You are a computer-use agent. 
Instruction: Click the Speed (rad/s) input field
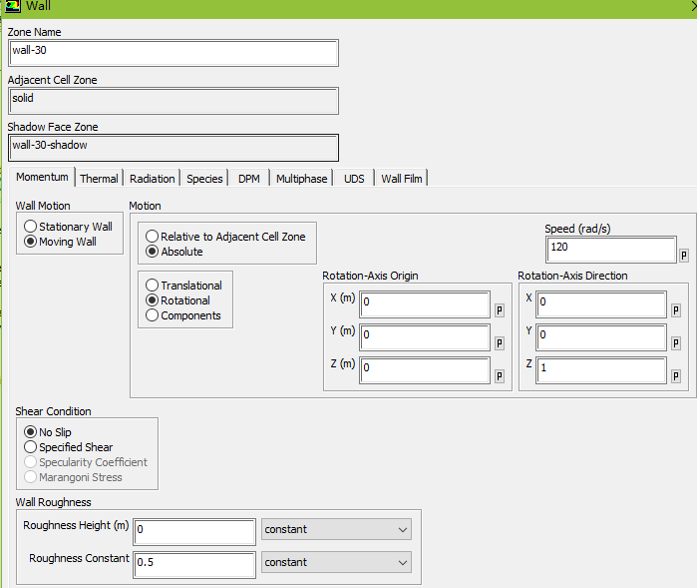tap(610, 249)
